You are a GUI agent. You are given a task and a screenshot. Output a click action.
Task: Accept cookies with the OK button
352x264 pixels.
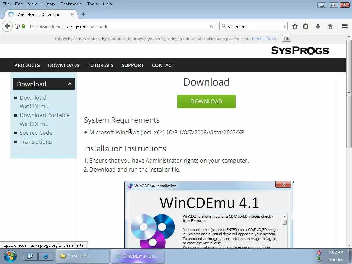point(287,38)
